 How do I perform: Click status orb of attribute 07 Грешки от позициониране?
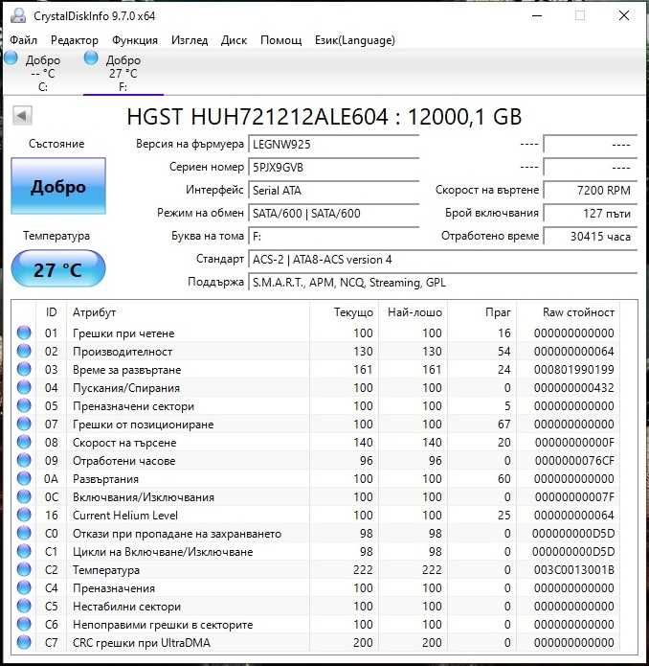point(24,424)
